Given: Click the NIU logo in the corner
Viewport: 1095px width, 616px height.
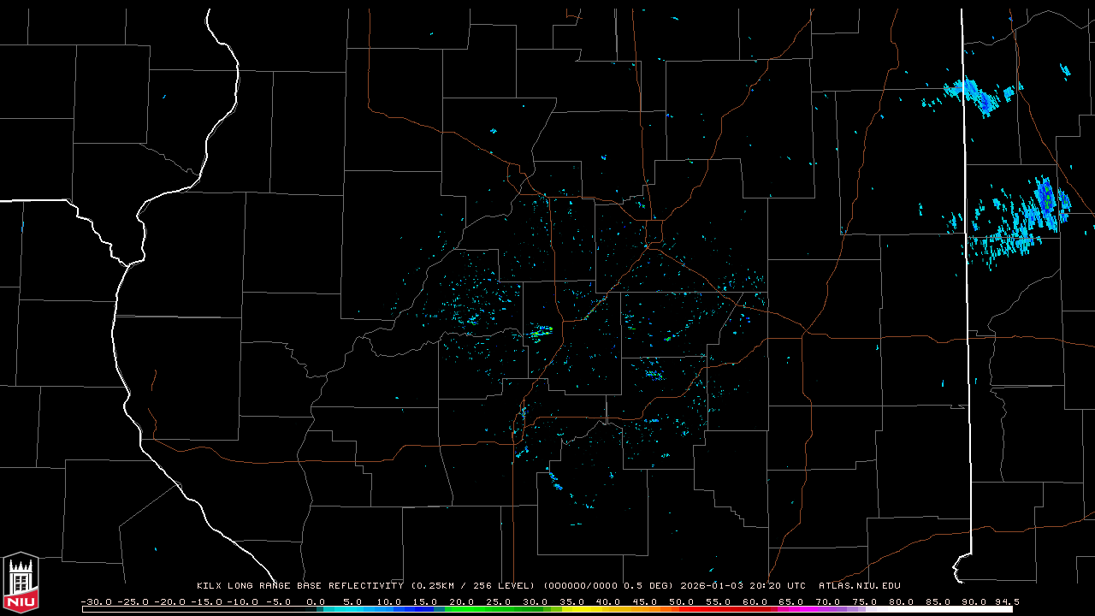Looking at the screenshot, I should (21, 583).
